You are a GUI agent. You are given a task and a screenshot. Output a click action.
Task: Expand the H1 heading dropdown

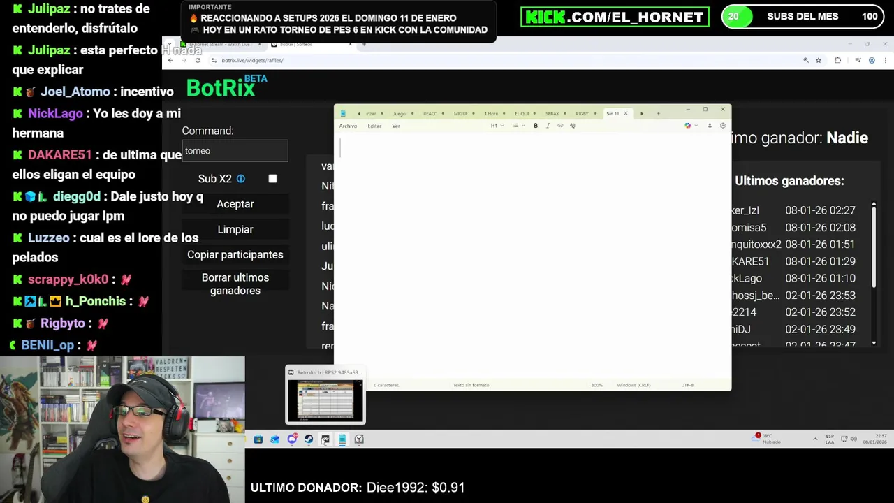[x=496, y=126]
